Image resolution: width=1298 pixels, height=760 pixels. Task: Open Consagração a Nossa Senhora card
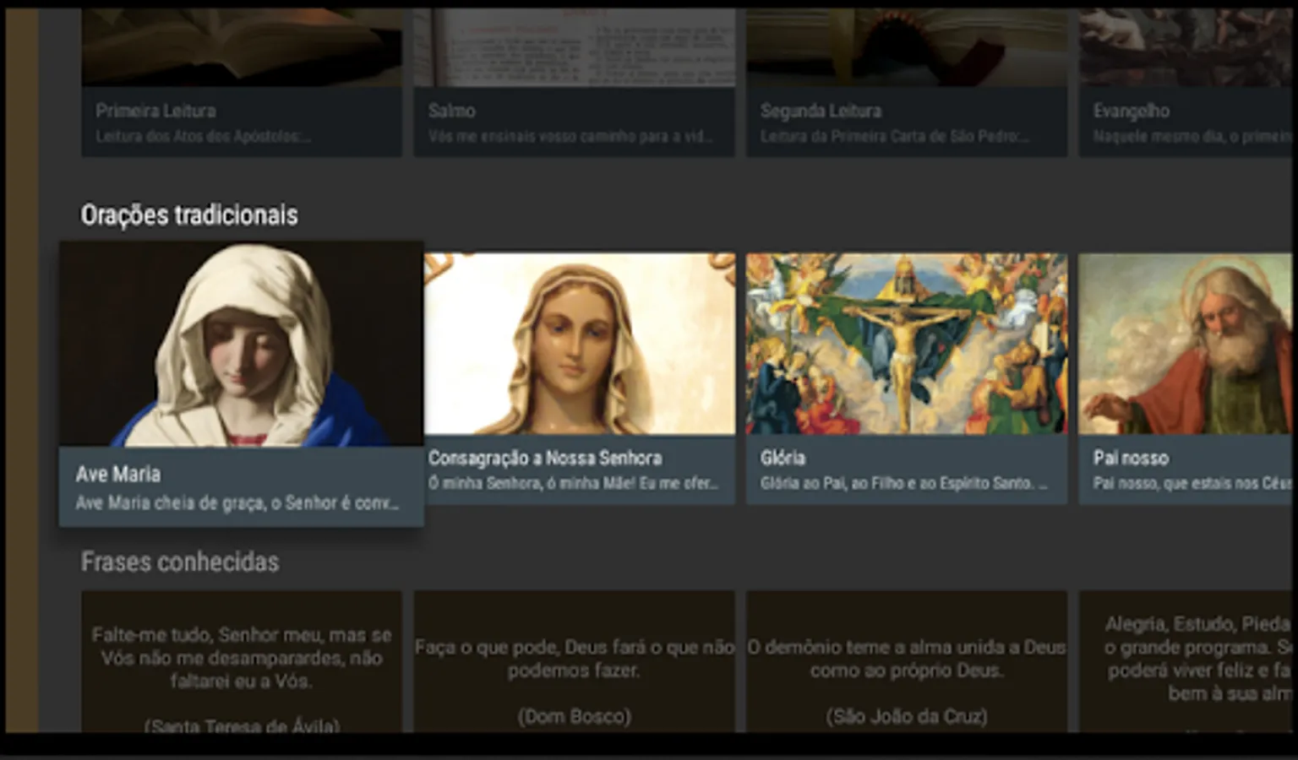point(580,378)
